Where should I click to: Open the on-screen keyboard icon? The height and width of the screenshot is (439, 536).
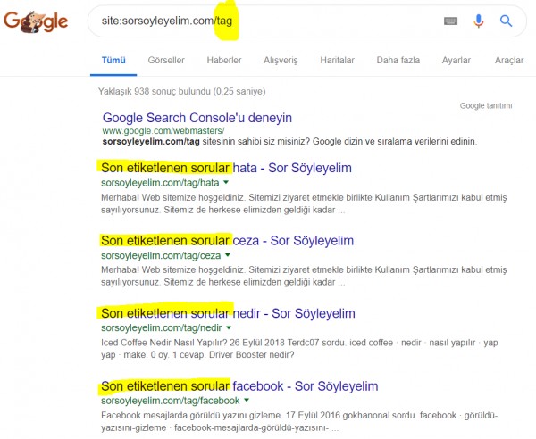point(449,21)
